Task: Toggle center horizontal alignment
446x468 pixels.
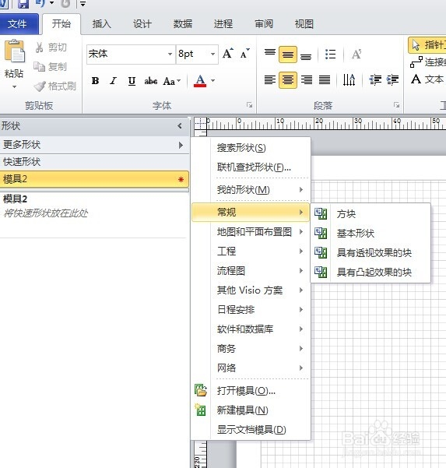Action: (287, 80)
